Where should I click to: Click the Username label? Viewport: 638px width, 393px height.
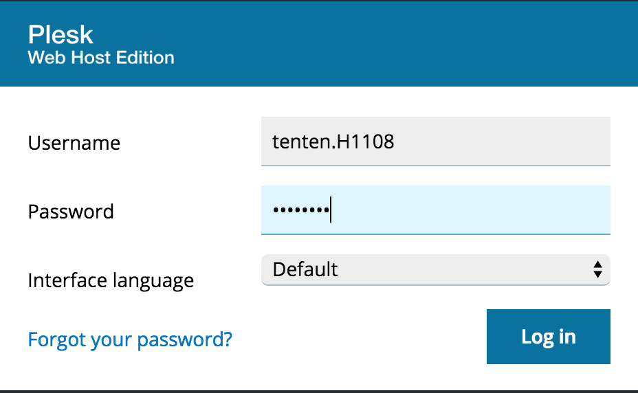point(74,143)
